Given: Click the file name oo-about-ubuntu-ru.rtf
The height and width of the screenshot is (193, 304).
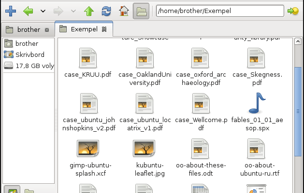Looking at the screenshot, I should coord(260,169).
